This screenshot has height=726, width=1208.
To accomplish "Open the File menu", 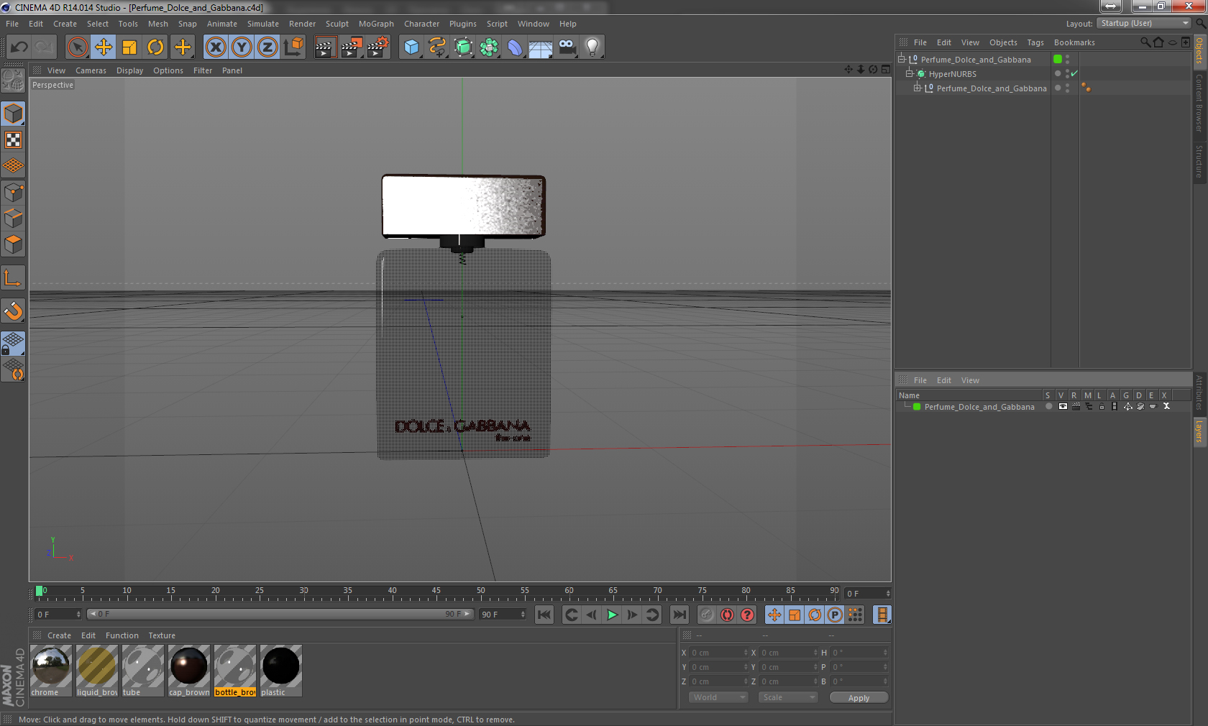I will tap(12, 24).
